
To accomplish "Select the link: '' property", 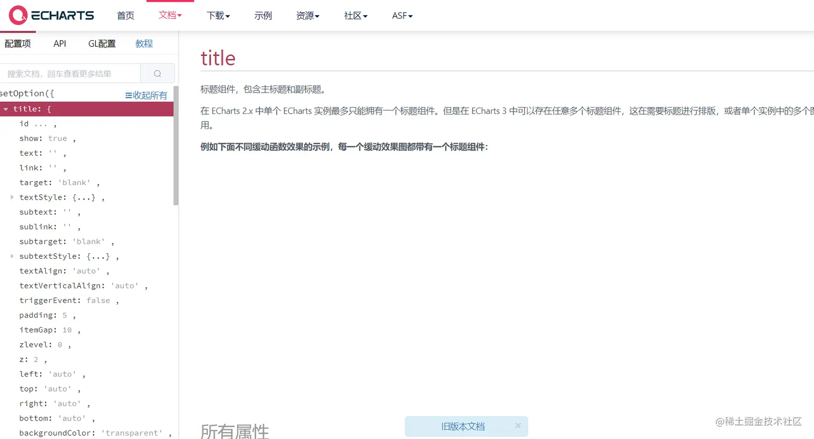I will click(43, 168).
